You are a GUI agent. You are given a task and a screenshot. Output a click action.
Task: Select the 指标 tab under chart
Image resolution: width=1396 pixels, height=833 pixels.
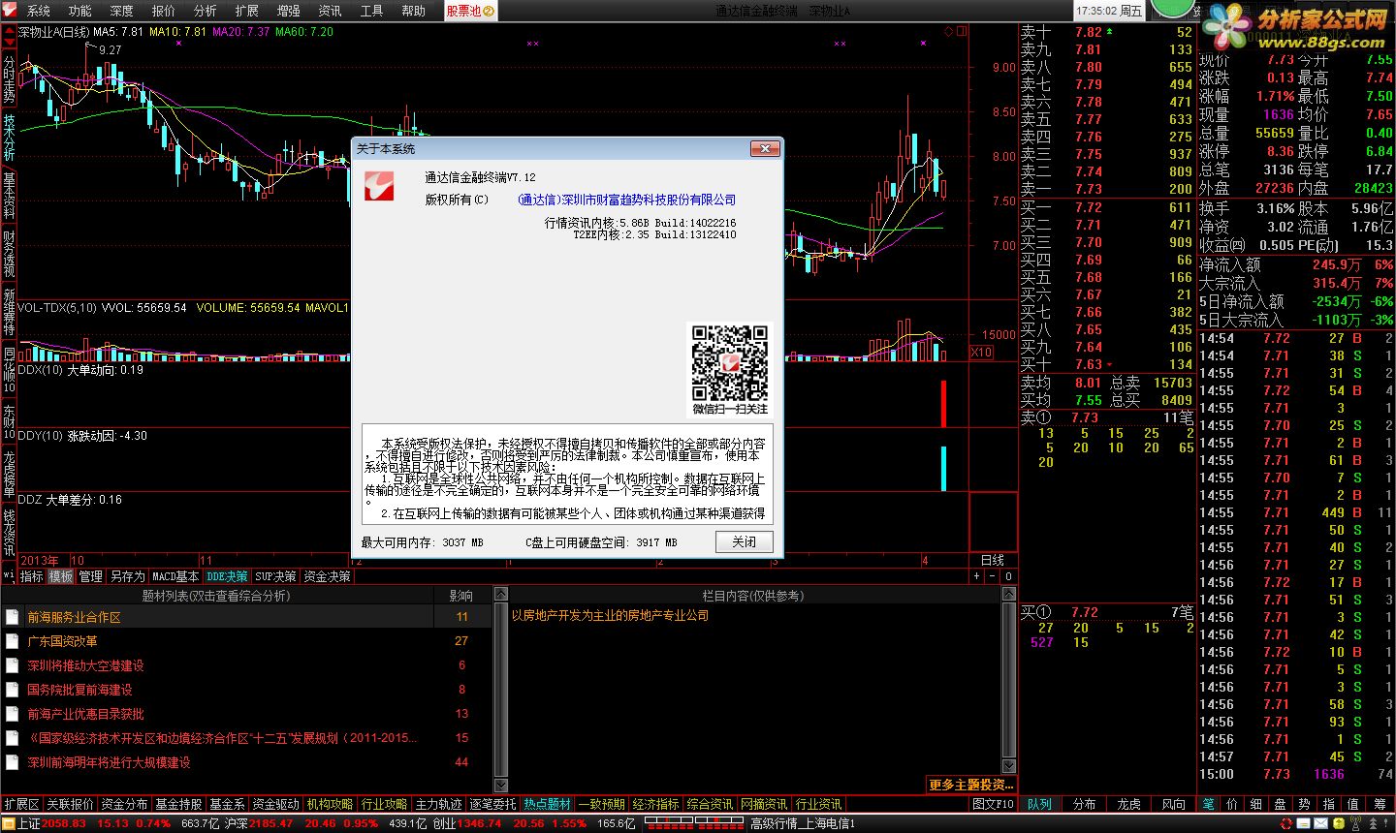[32, 576]
